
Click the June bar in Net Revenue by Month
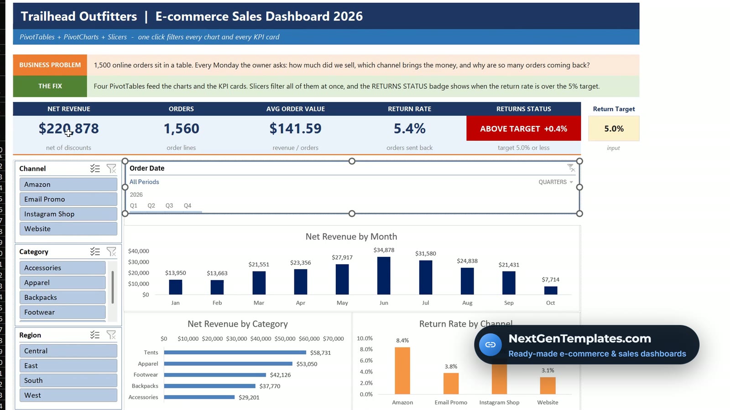coord(384,276)
